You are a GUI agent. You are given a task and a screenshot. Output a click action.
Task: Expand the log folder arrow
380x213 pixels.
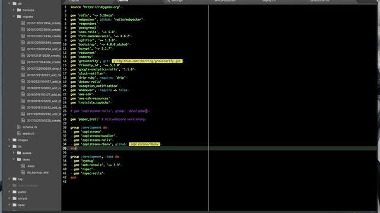[9, 179]
